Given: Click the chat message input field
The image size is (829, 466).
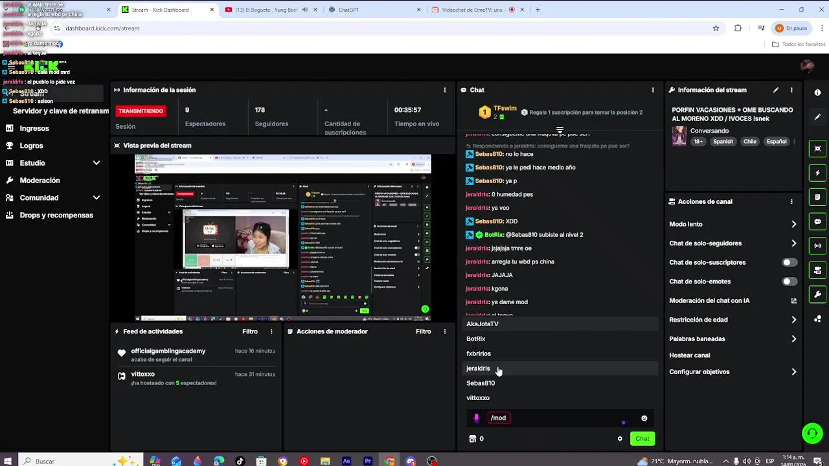Looking at the screenshot, I should pos(560,418).
